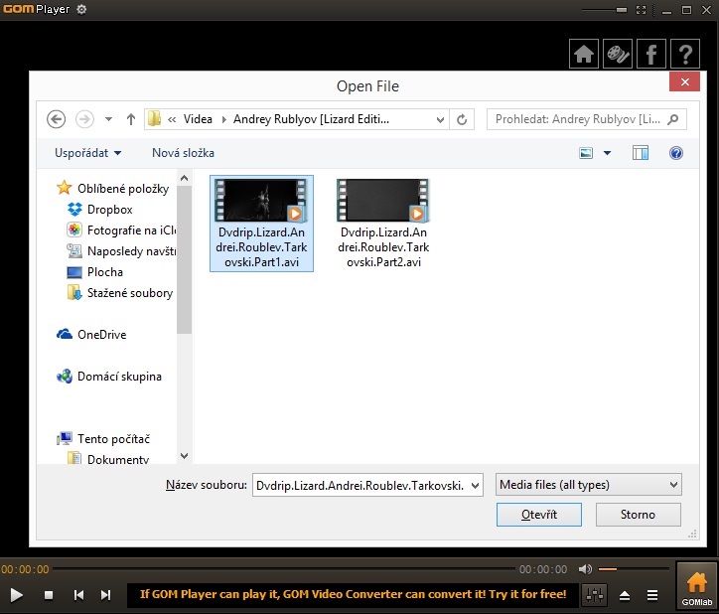Image resolution: width=719 pixels, height=614 pixels.
Task: Skip to previous track
Action: pyautogui.click(x=78, y=595)
